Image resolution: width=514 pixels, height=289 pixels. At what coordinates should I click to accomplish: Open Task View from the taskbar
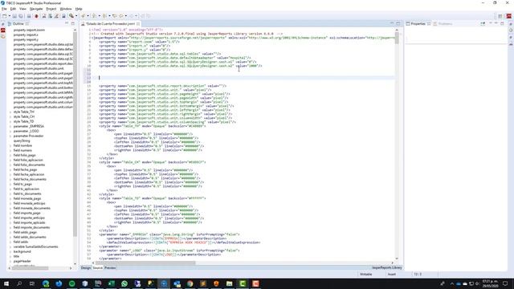32,283
